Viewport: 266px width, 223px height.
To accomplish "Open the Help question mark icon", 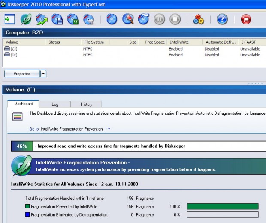I will [222, 19].
